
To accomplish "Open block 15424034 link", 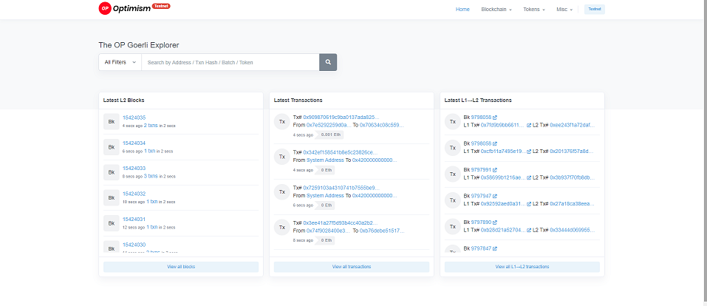I will [x=134, y=143].
